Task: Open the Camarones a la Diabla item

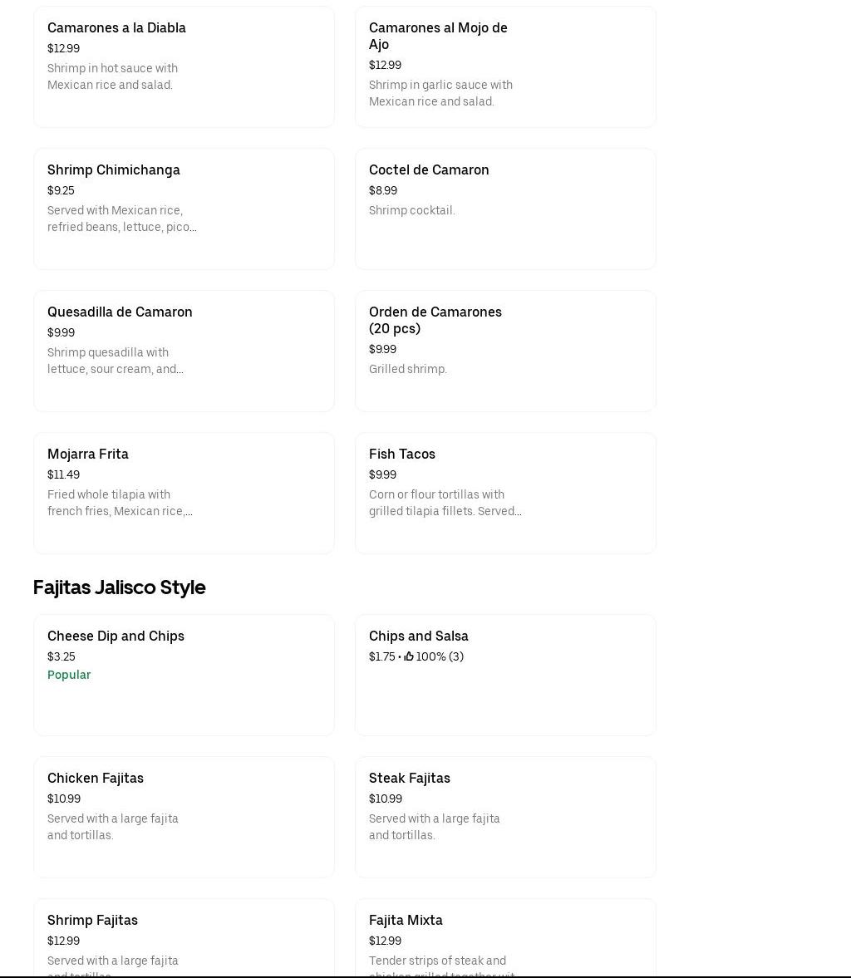Action: pyautogui.click(x=184, y=66)
